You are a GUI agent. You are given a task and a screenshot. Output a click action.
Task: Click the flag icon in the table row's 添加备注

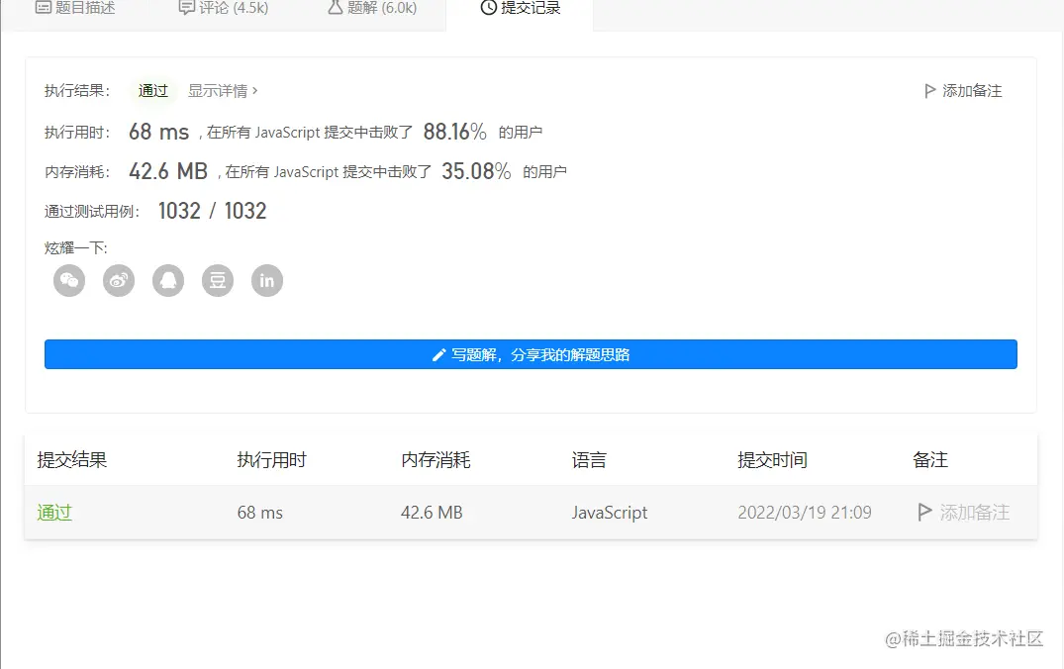[924, 513]
